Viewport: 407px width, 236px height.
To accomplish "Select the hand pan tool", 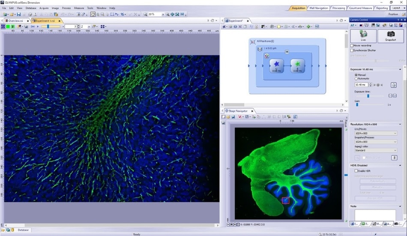I will (93, 14).
